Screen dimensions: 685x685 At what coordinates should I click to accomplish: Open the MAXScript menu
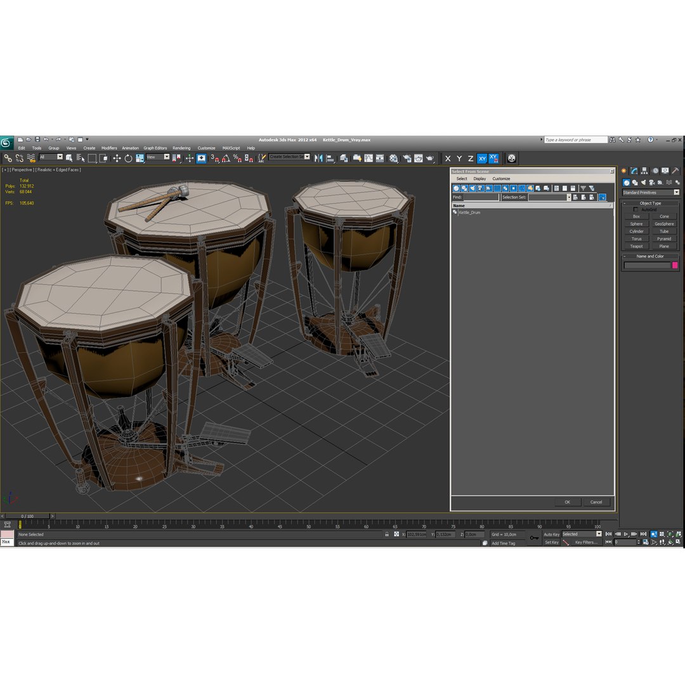231,148
